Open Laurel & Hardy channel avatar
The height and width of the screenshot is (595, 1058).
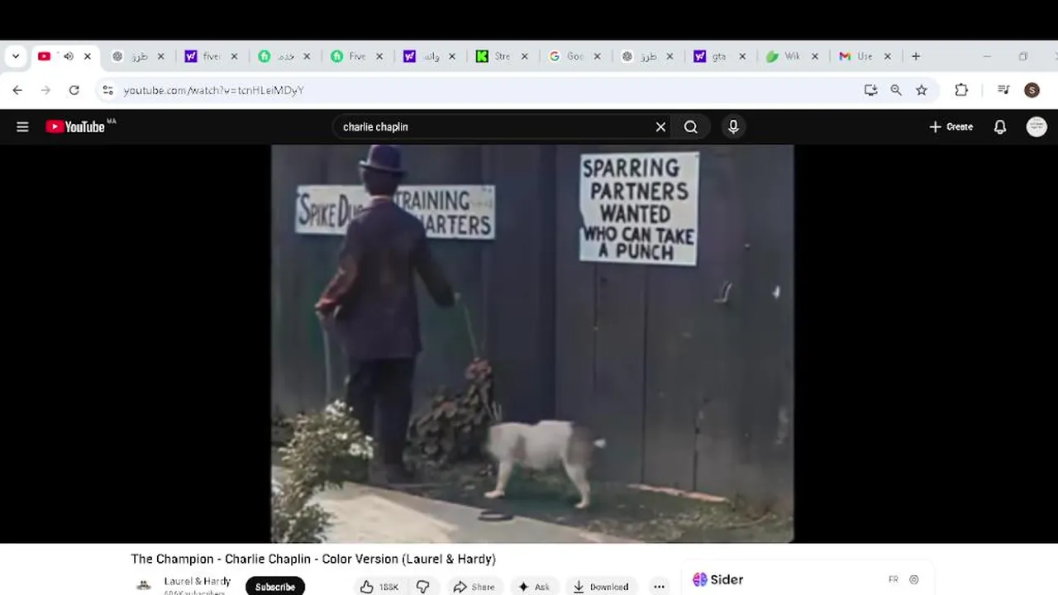click(144, 585)
